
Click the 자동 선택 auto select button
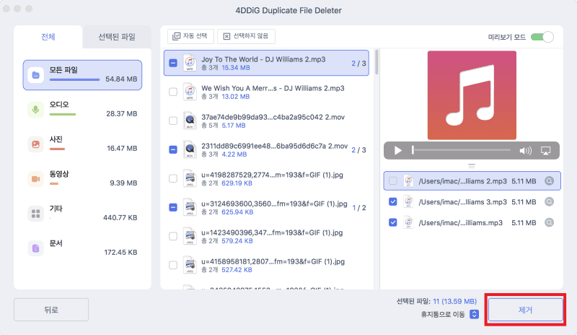(191, 36)
